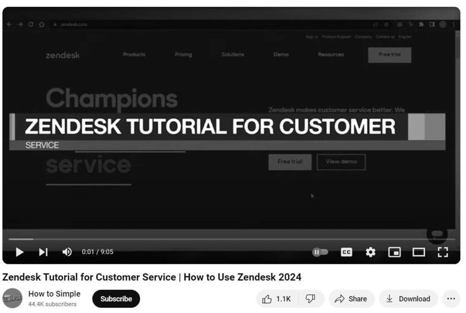Viewport: 466px width, 313px height.
Task: Click the extensions puzzle icon in video
Action: [421, 25]
